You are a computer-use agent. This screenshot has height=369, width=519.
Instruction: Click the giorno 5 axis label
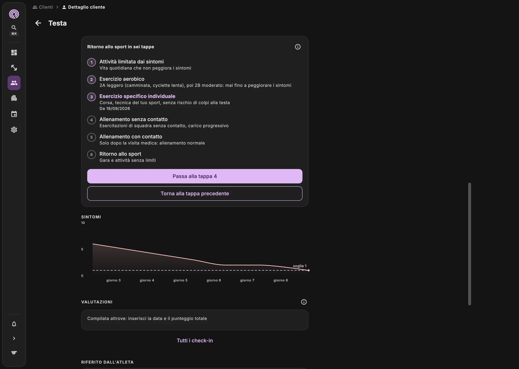point(180,280)
